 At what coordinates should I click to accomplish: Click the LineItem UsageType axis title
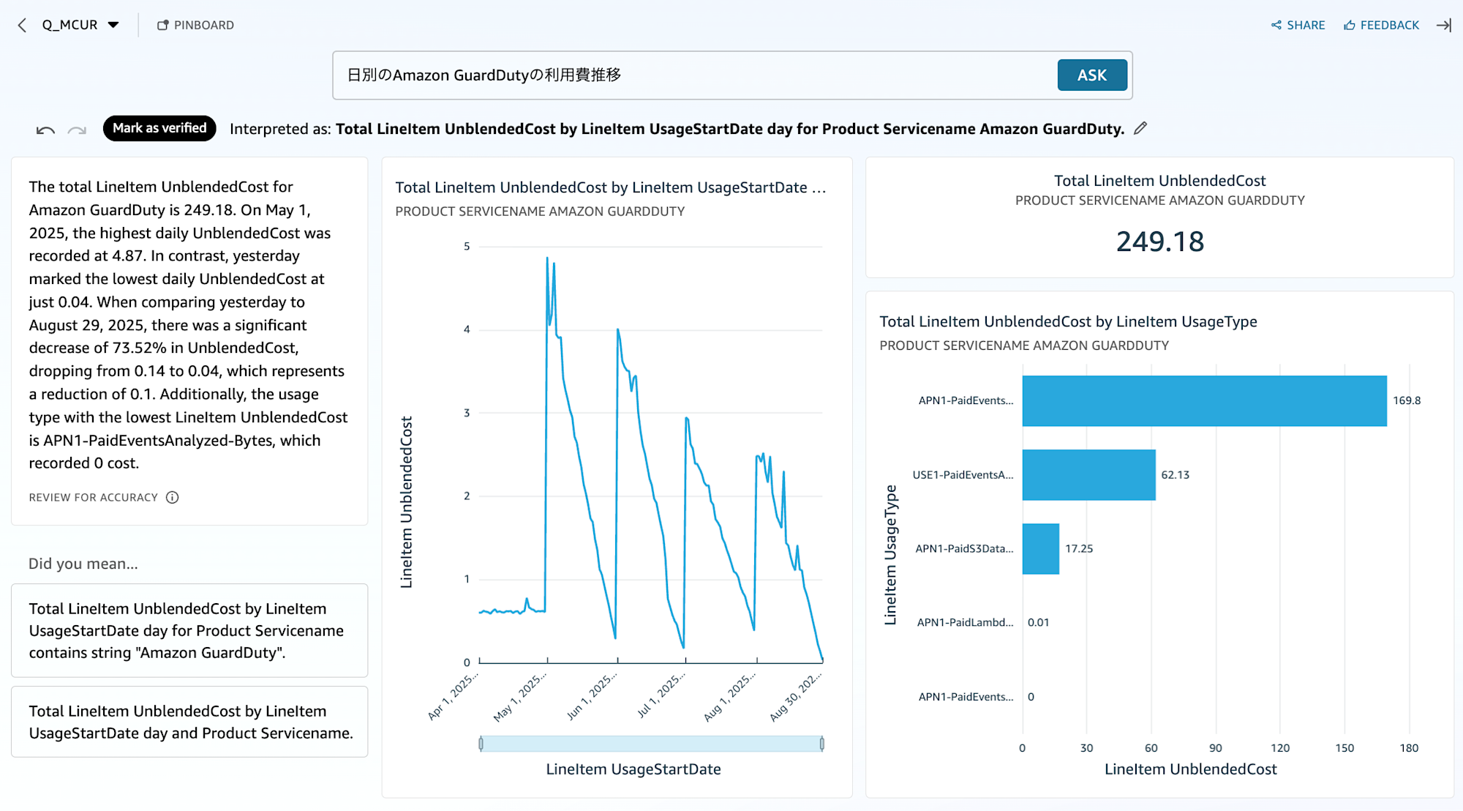(x=890, y=555)
